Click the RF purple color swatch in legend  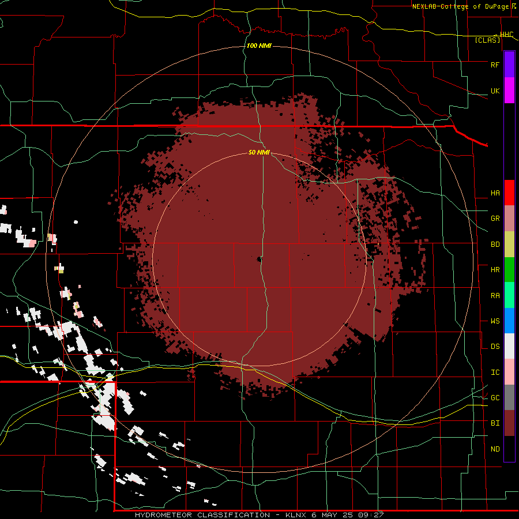point(509,65)
